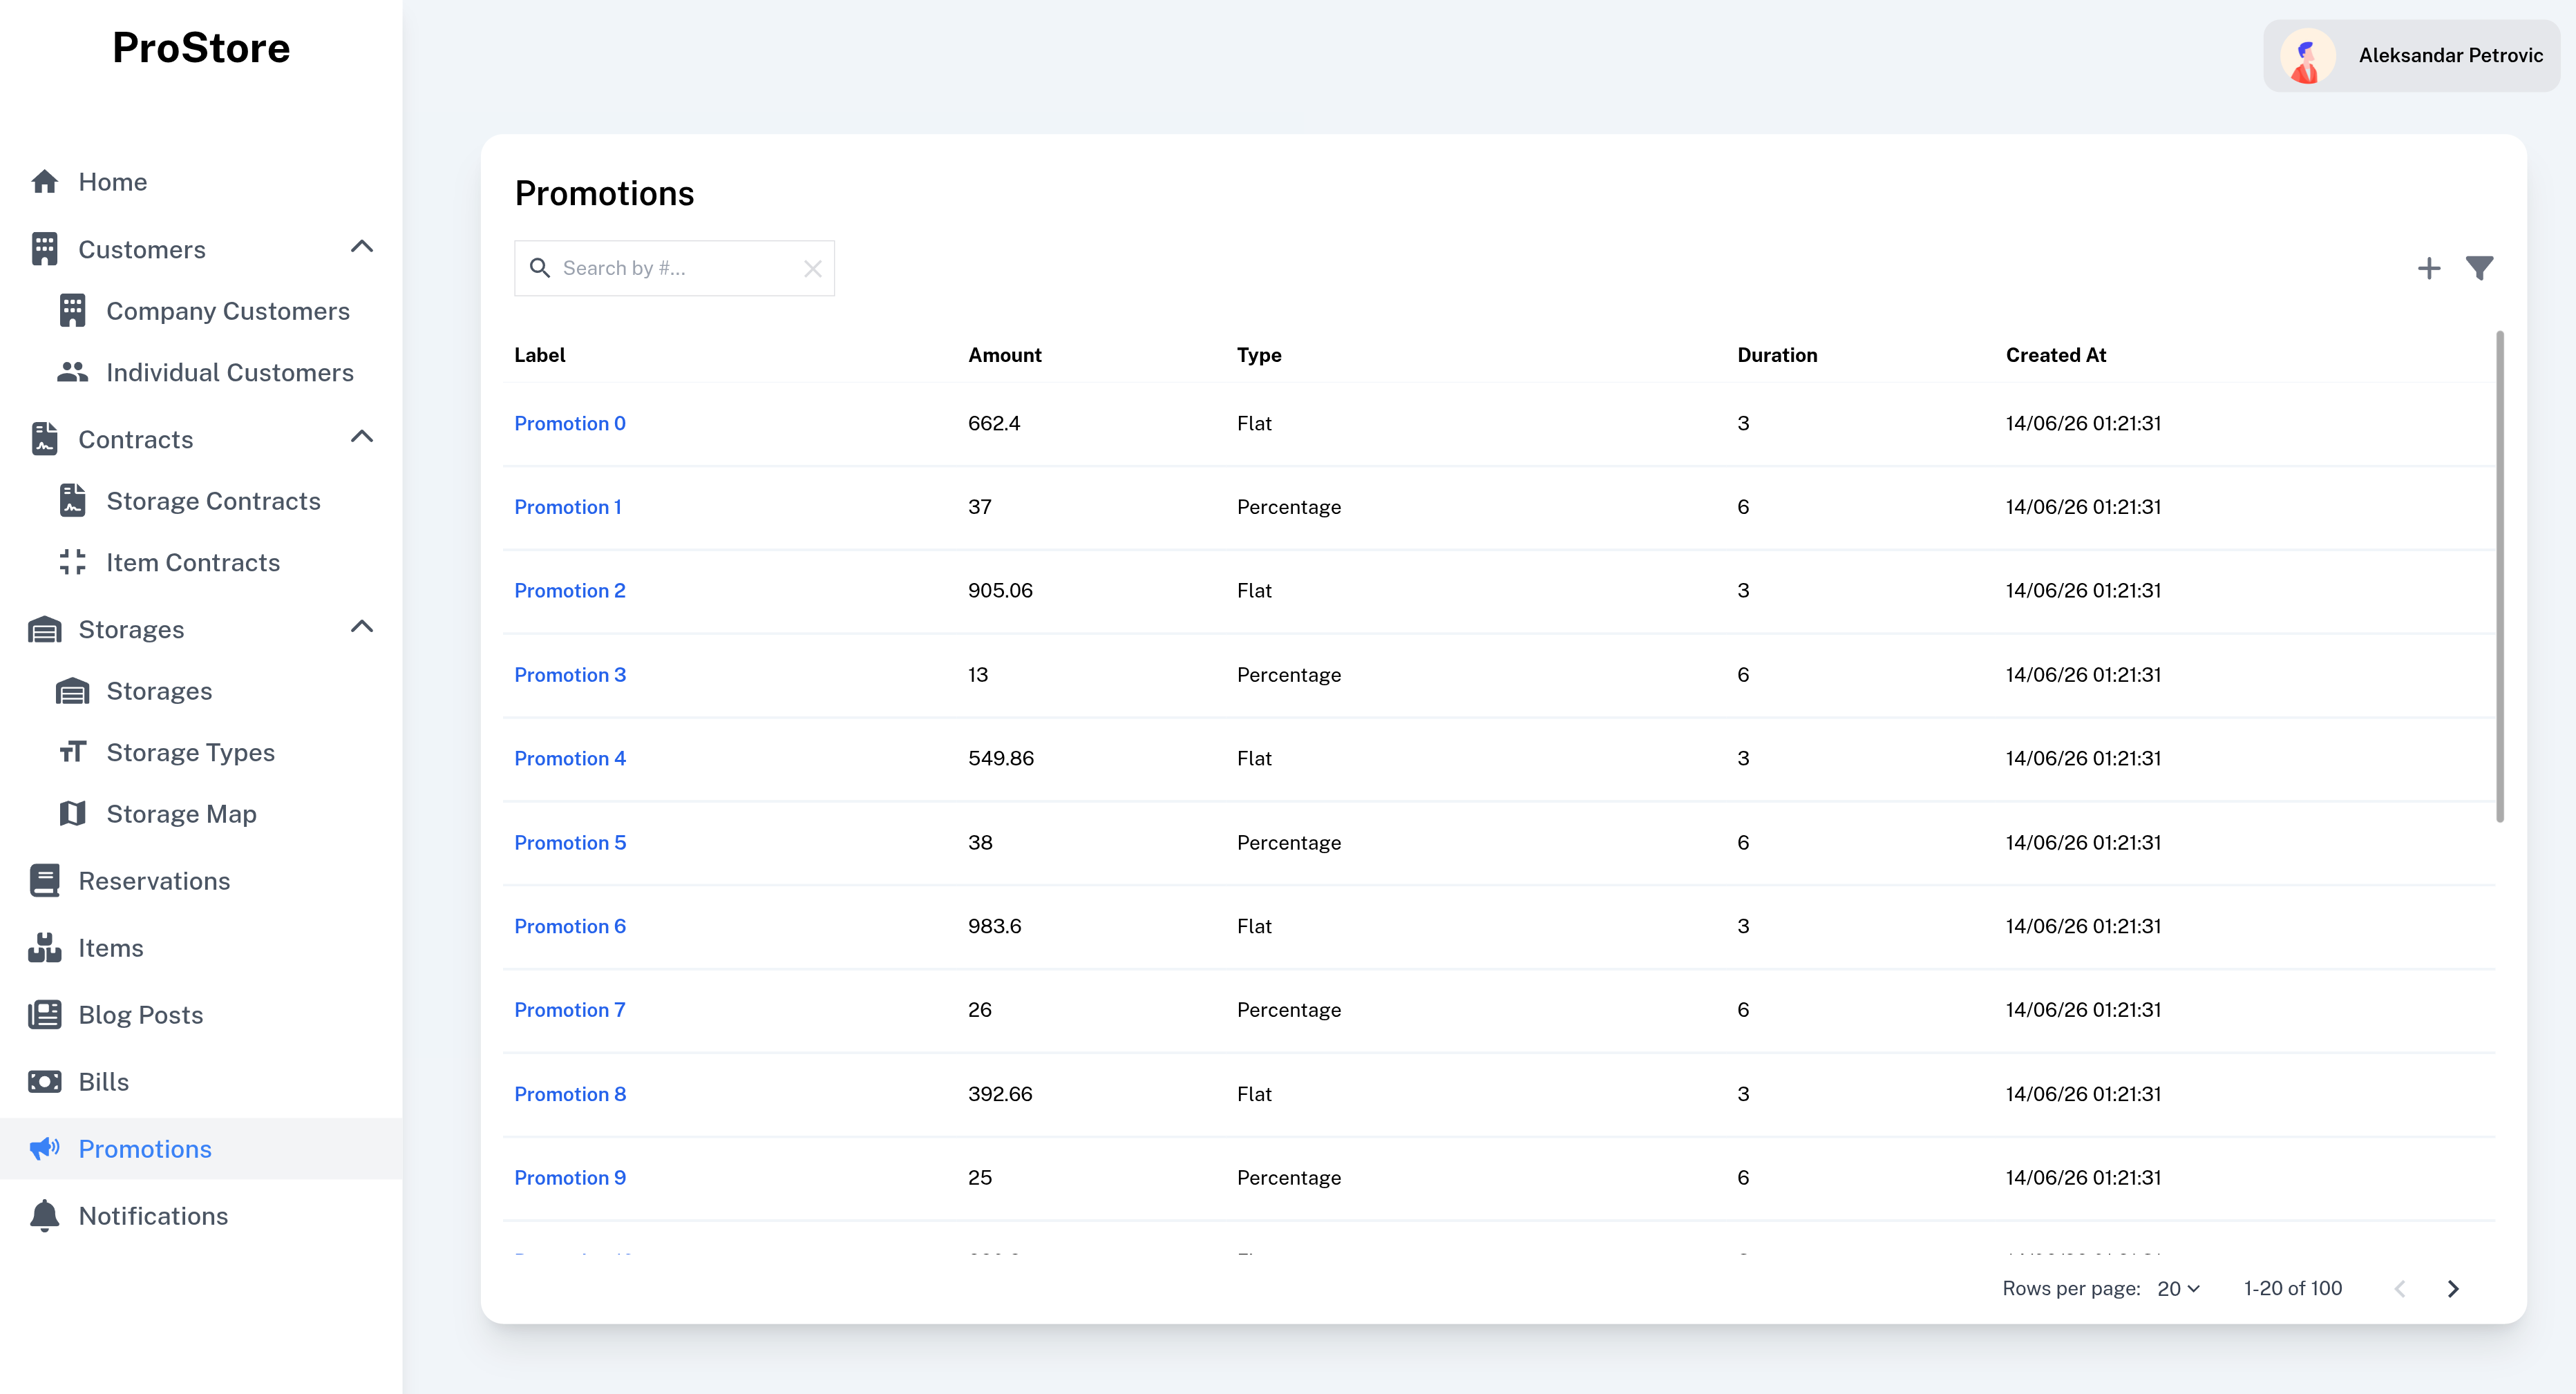
Task: Click the ProStore logo title
Action: point(201,48)
